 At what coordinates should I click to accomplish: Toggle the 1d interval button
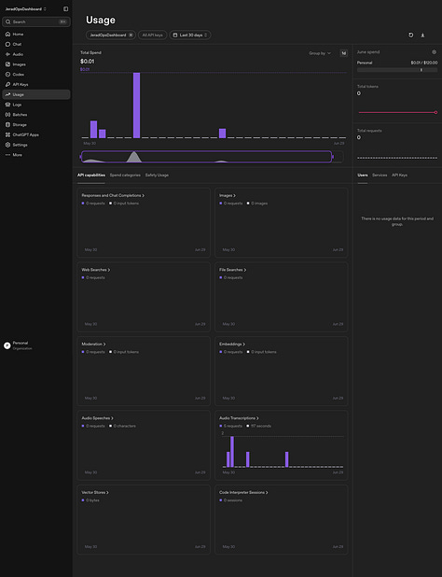click(343, 53)
